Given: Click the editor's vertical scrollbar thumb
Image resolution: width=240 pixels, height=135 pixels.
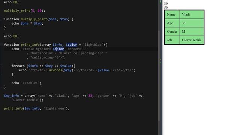Looking at the screenshot, I should pos(159,76).
